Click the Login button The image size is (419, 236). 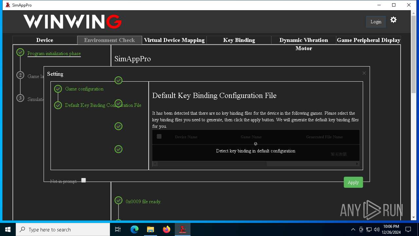[376, 22]
